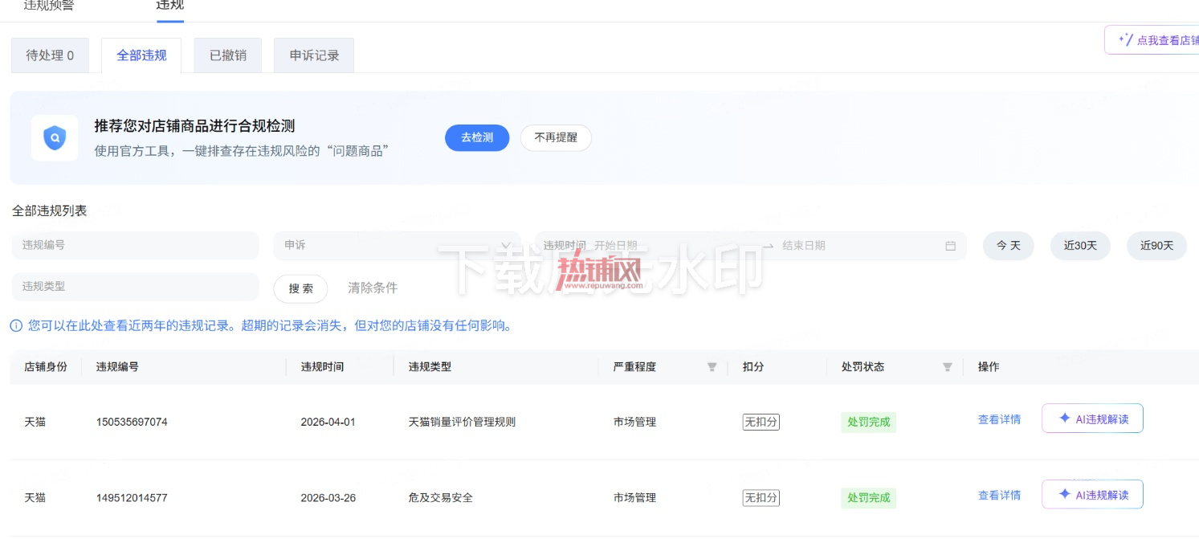
Task: Open the 严重程度 column filter icon
Action: pos(712,367)
